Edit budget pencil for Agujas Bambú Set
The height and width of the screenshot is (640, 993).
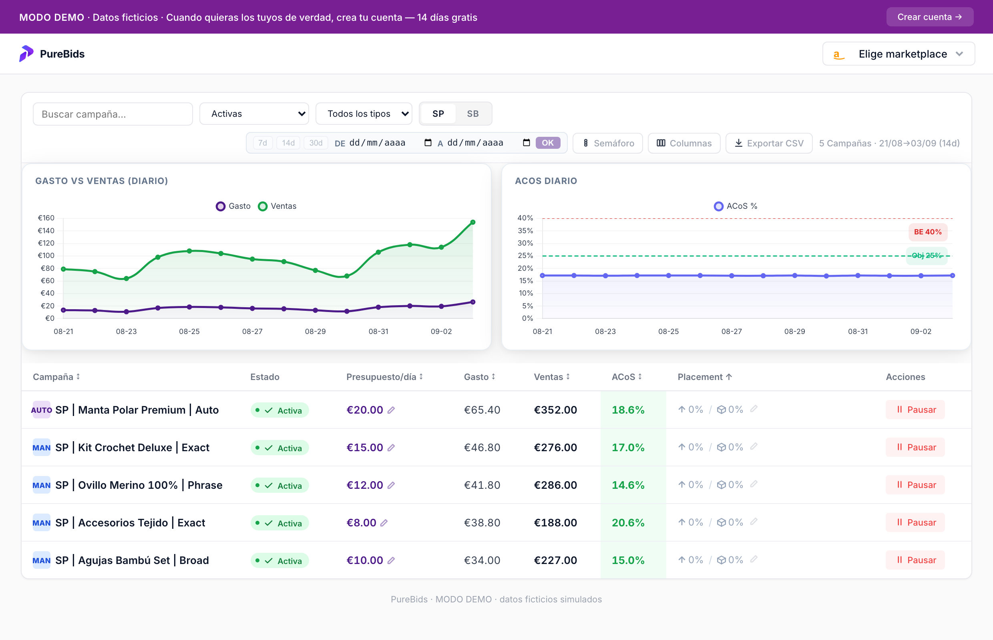click(391, 561)
